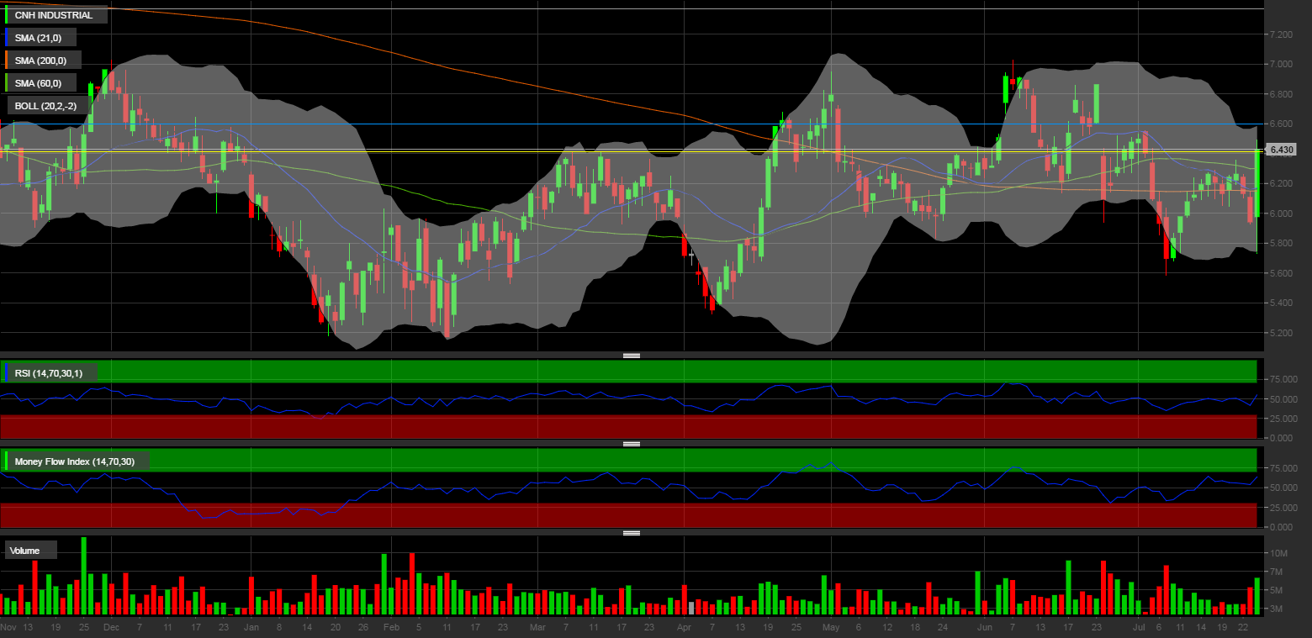
Task: Click the Nov label on the date axis
Action: 9,627
